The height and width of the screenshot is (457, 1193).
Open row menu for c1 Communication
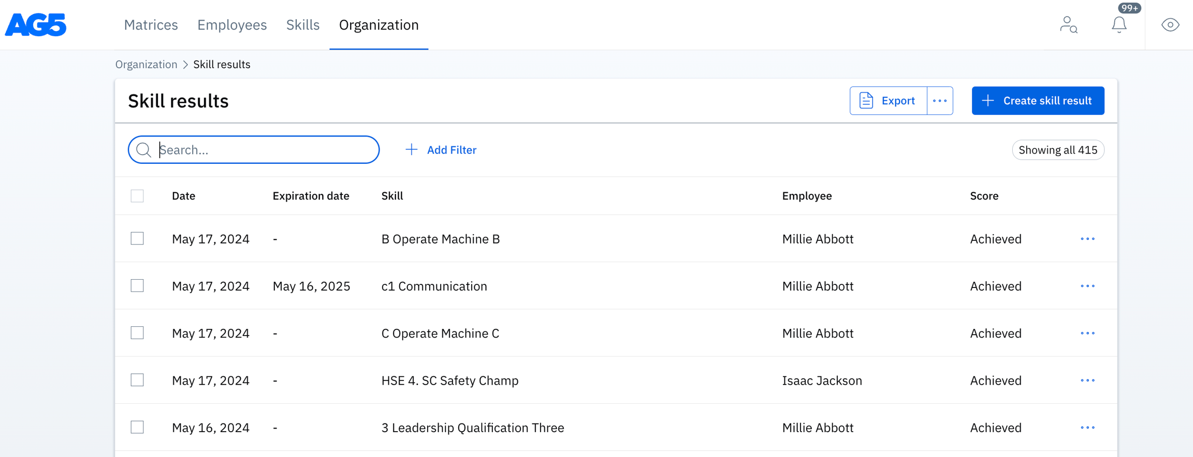point(1087,286)
